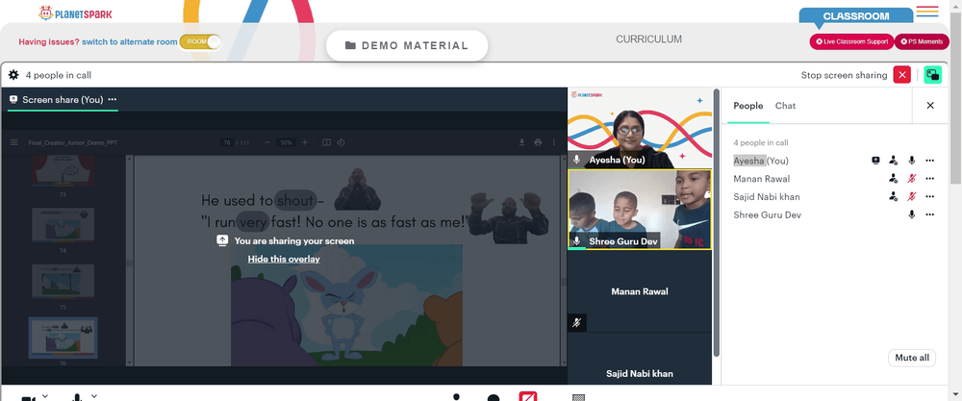Toggle Sajid Nabi khan's muted microphone
Image resolution: width=962 pixels, height=401 pixels.
click(912, 197)
